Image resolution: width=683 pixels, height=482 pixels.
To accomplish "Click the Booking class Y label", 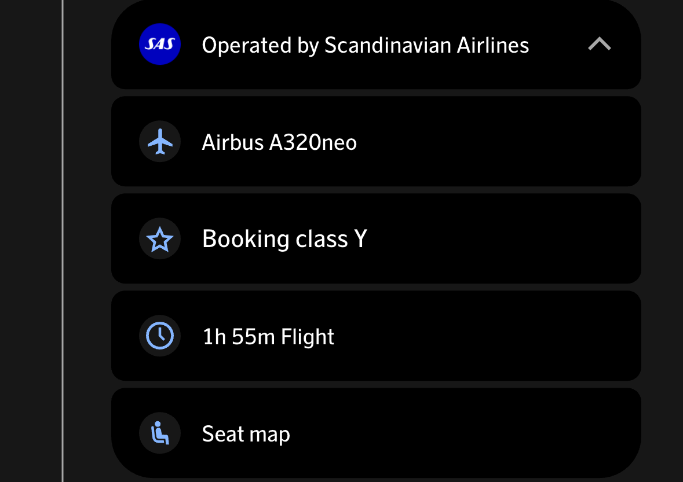I will 284,239.
